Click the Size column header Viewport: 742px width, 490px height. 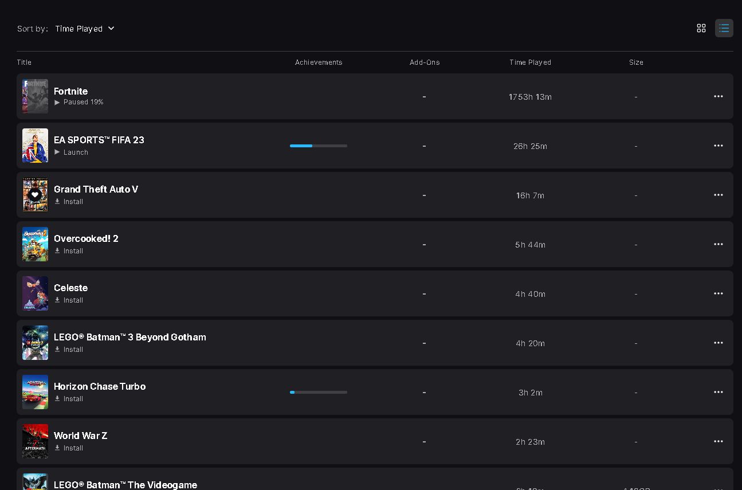tap(636, 62)
